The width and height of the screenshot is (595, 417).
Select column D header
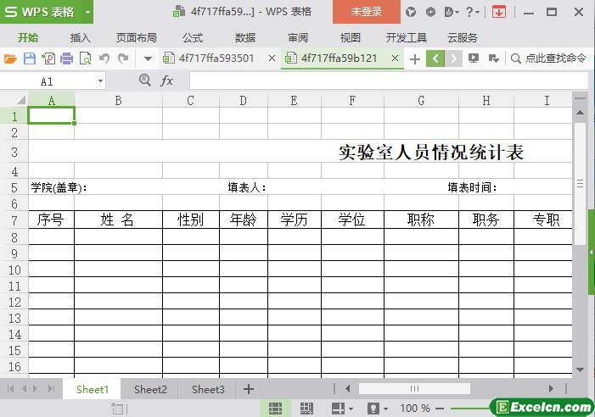(243, 100)
